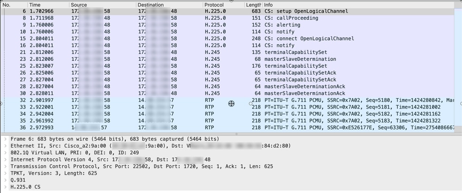Expand the Ethernet II tree node

coord(5,146)
